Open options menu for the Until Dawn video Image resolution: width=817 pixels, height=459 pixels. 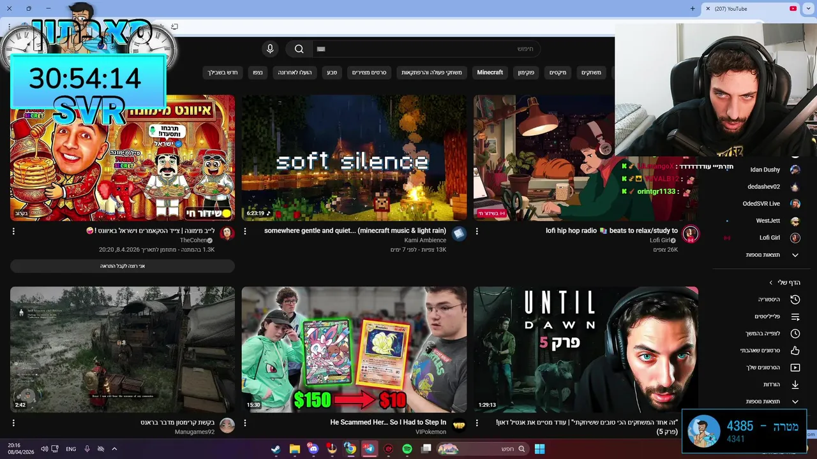pyautogui.click(x=477, y=423)
